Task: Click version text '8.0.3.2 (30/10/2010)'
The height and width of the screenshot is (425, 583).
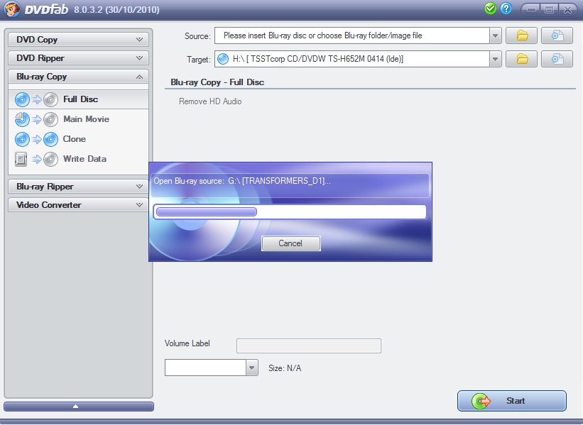Action: 116,10
